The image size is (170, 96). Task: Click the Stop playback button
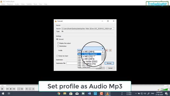[11, 89]
